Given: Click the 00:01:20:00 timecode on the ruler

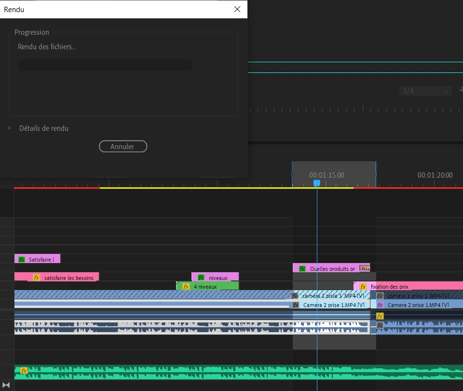Looking at the screenshot, I should 435,175.
